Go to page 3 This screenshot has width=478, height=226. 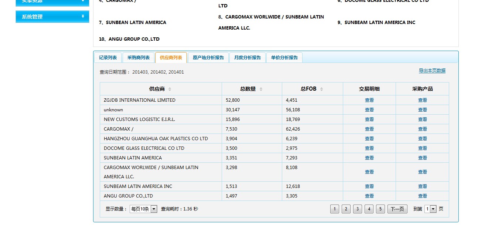pyautogui.click(x=357, y=209)
